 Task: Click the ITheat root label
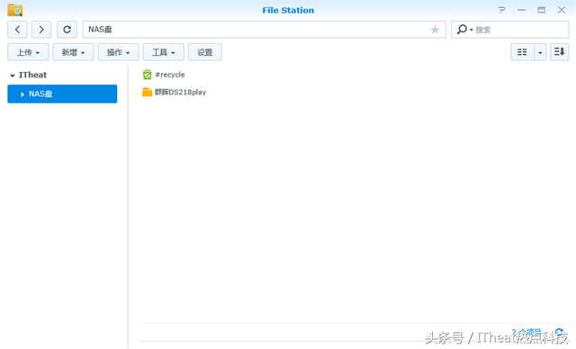32,75
